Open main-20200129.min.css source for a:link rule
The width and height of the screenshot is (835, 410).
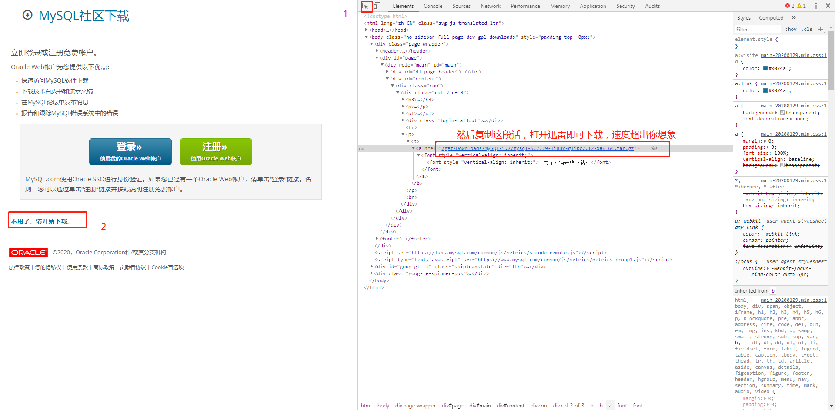pyautogui.click(x=793, y=83)
